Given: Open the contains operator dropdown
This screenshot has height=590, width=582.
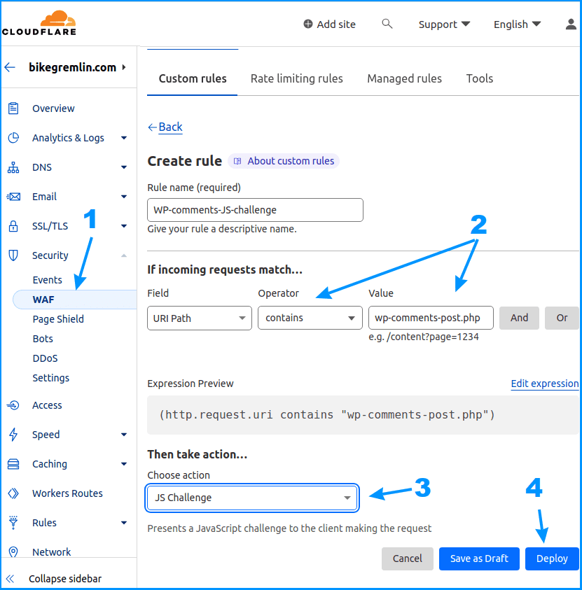Looking at the screenshot, I should click(x=310, y=318).
